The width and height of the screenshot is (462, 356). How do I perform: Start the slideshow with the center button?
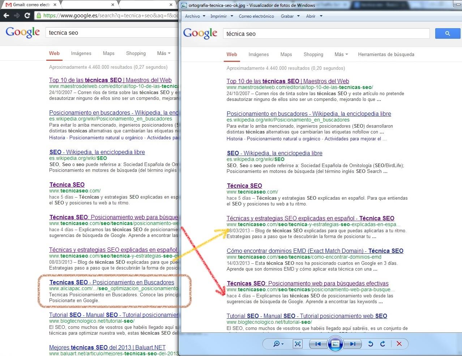[x=335, y=344]
